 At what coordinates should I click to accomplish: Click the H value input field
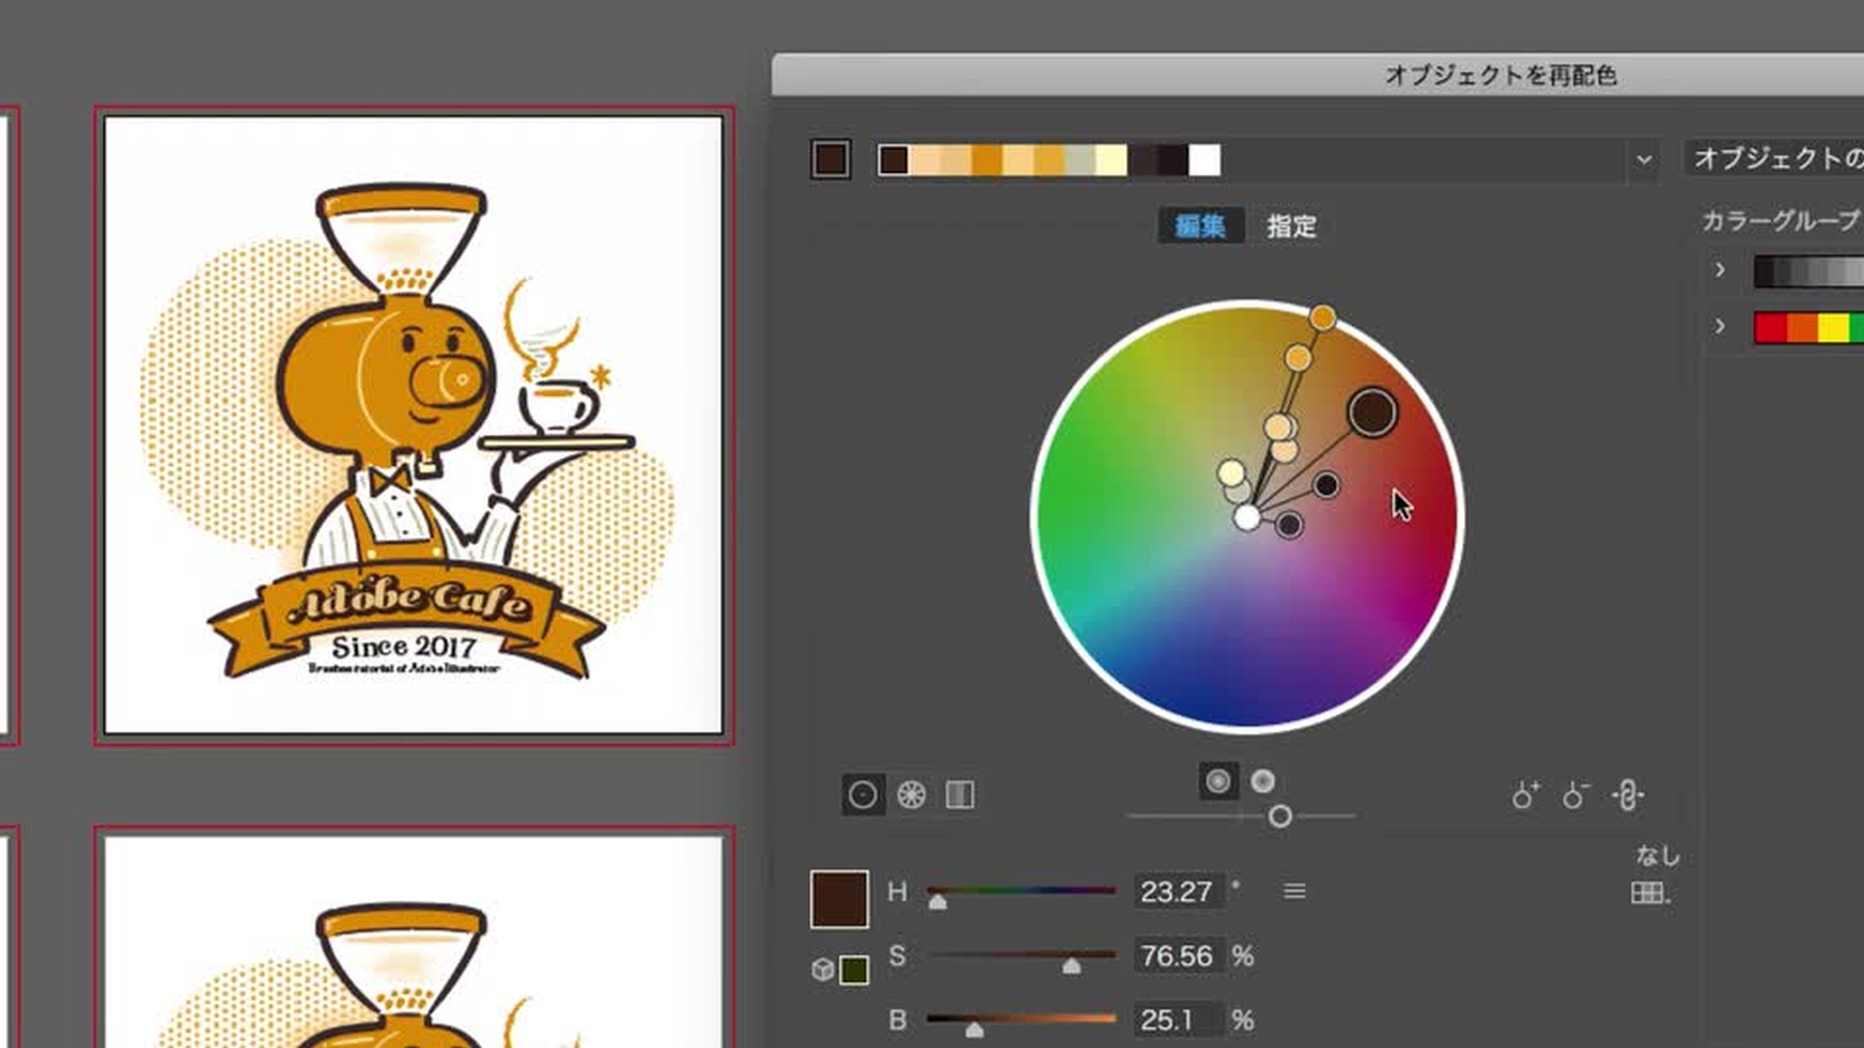coord(1177,892)
